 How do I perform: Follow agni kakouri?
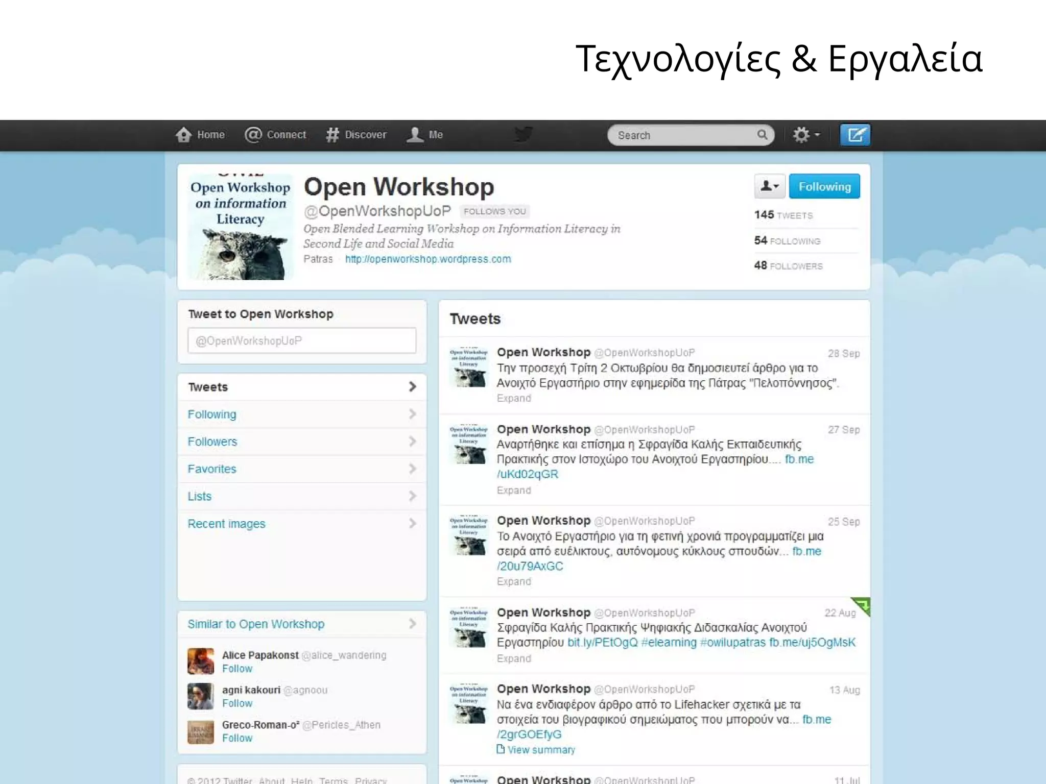click(237, 703)
